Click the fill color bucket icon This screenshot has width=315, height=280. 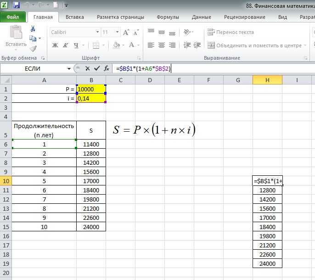[116, 45]
